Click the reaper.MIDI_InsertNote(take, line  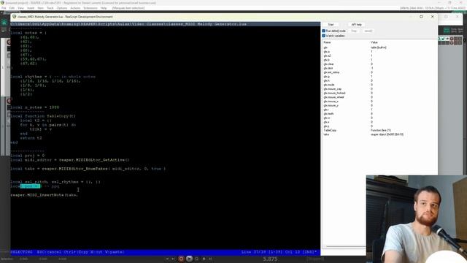click(x=44, y=195)
